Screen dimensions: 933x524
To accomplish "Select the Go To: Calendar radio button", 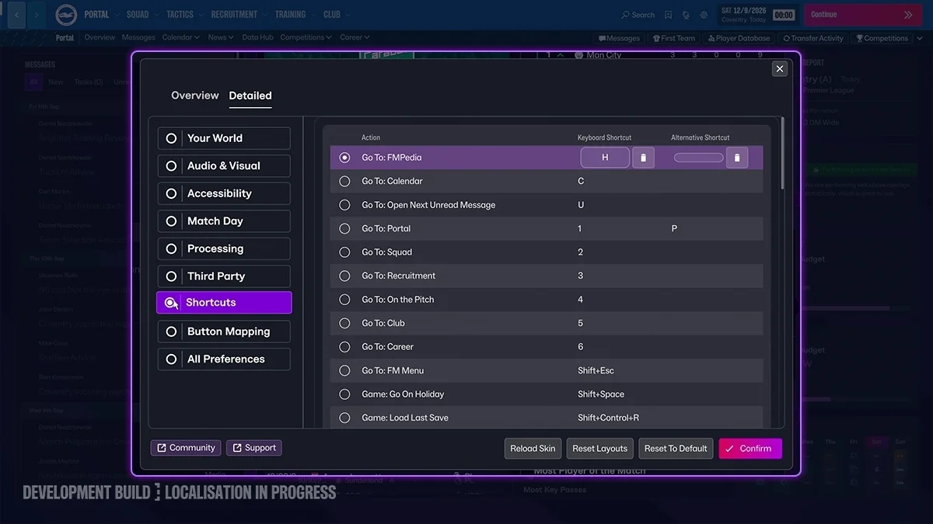I will 344,181.
